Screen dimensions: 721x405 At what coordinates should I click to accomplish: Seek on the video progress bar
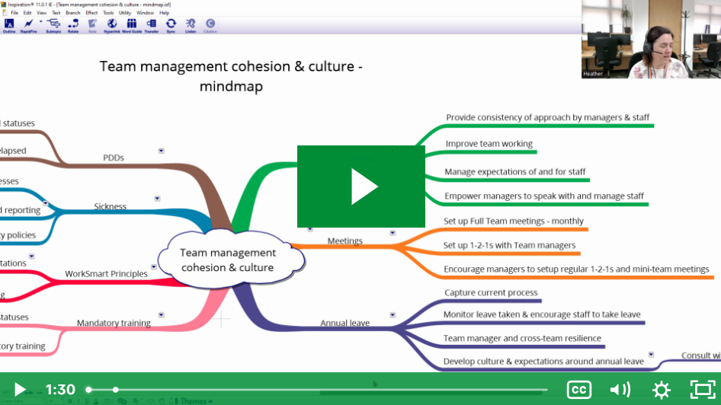tap(317, 390)
